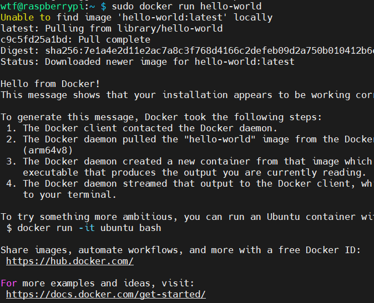
Task: Click the magenta 'For' word
Action: coord(9,283)
